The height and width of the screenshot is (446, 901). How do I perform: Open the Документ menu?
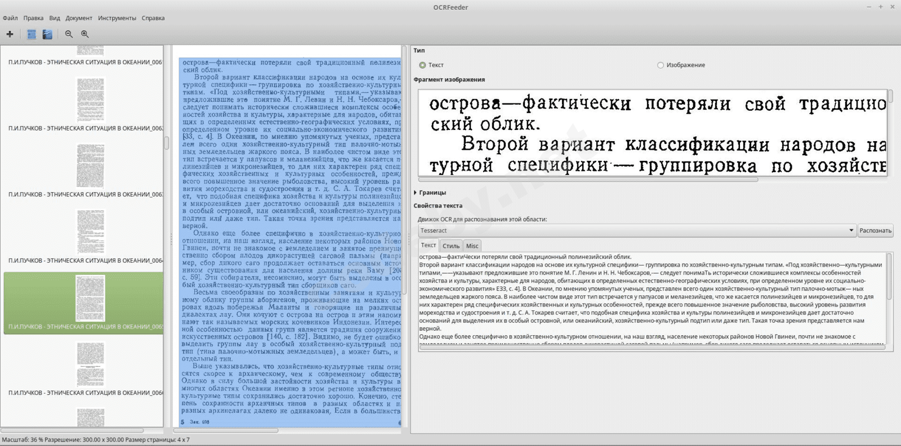pos(79,18)
